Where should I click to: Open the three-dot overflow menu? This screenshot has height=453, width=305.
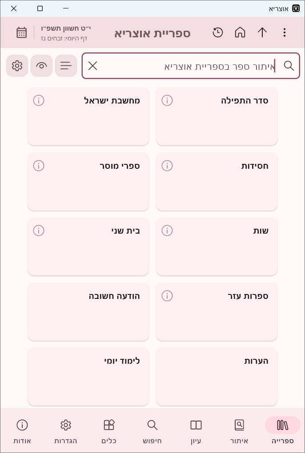click(284, 32)
